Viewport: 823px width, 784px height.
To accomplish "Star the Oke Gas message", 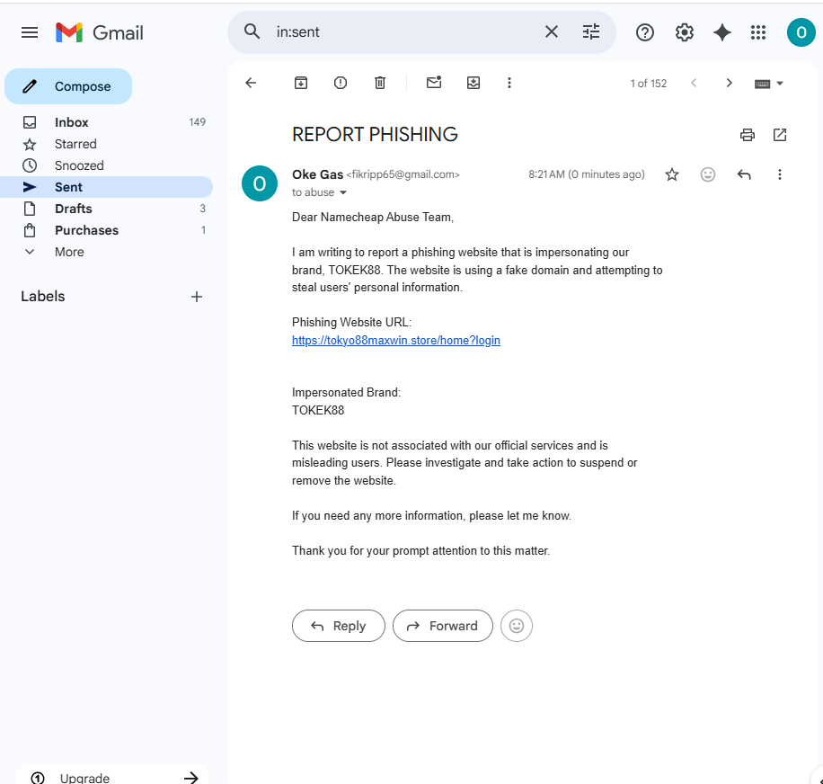I will (x=672, y=174).
